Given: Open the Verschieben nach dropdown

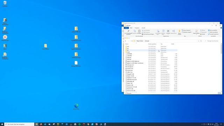Looking at the screenshot, I should [x=158, y=32].
